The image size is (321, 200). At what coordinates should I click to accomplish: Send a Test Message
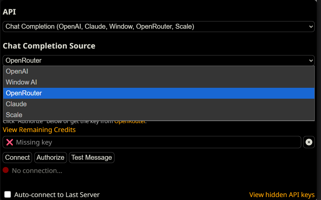[x=91, y=158]
